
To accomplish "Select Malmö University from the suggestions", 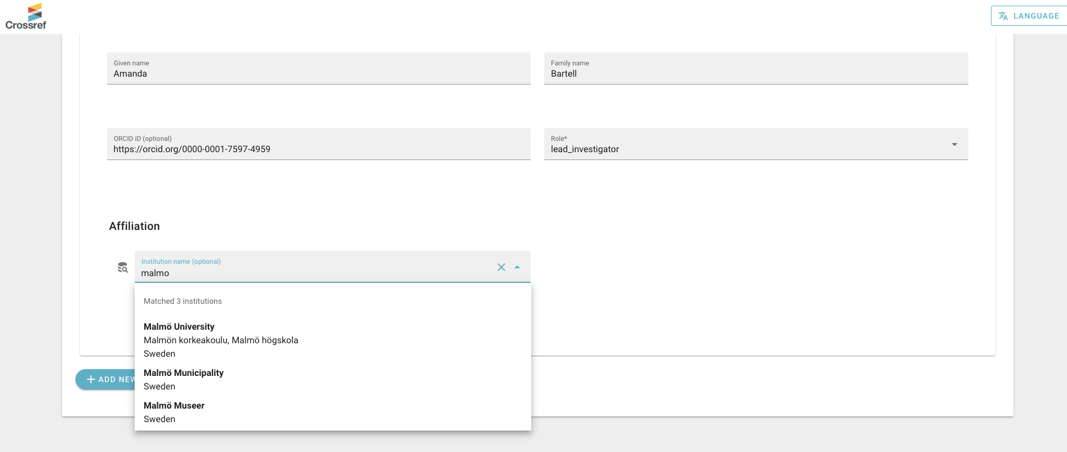I will point(179,327).
